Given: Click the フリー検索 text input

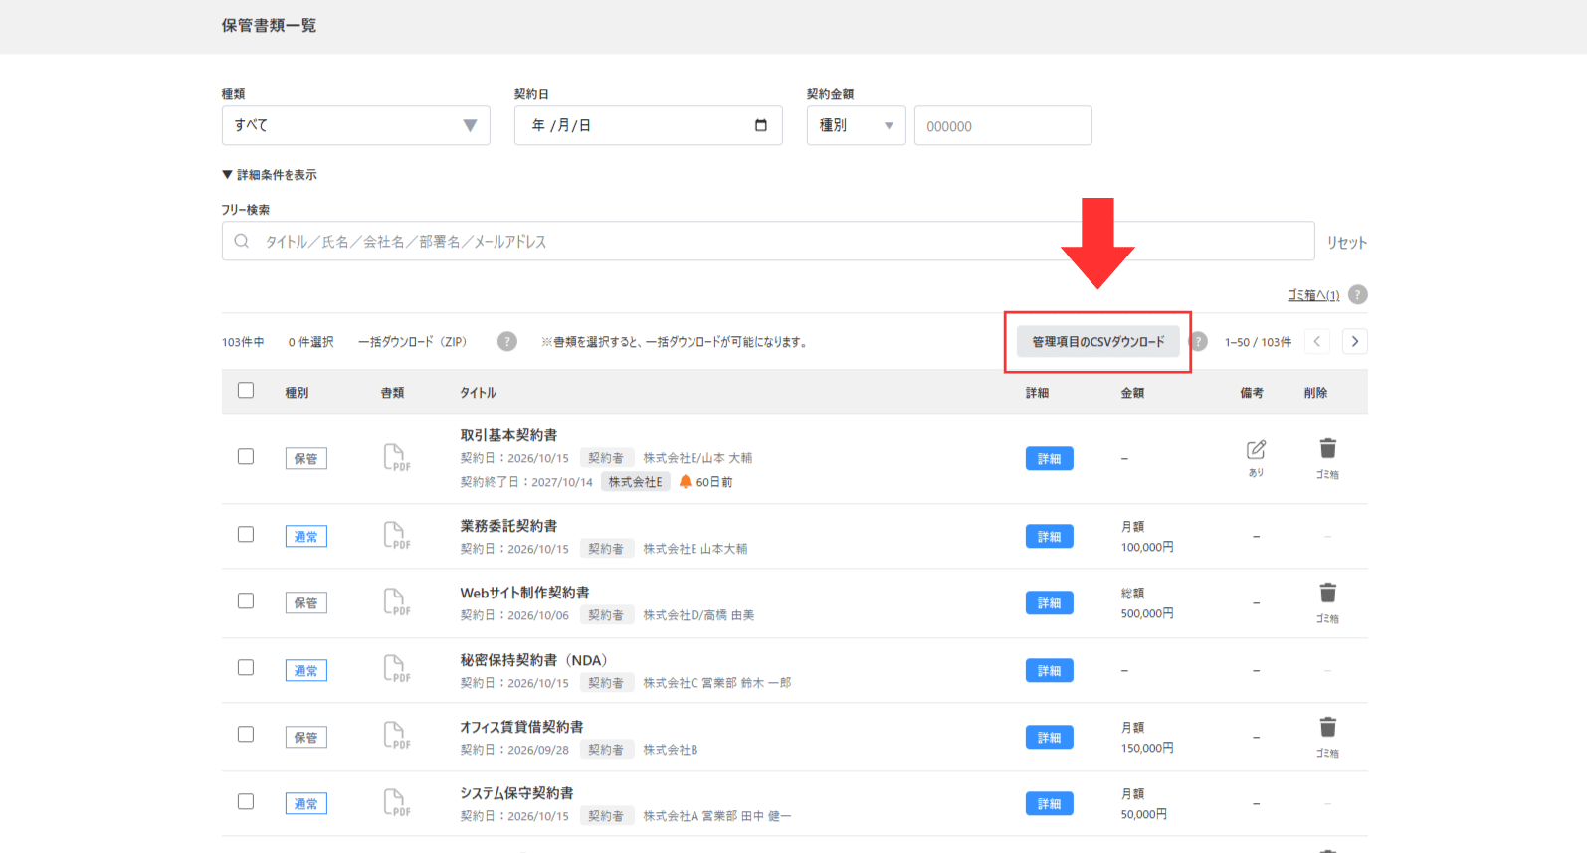Looking at the screenshot, I should pos(768,241).
